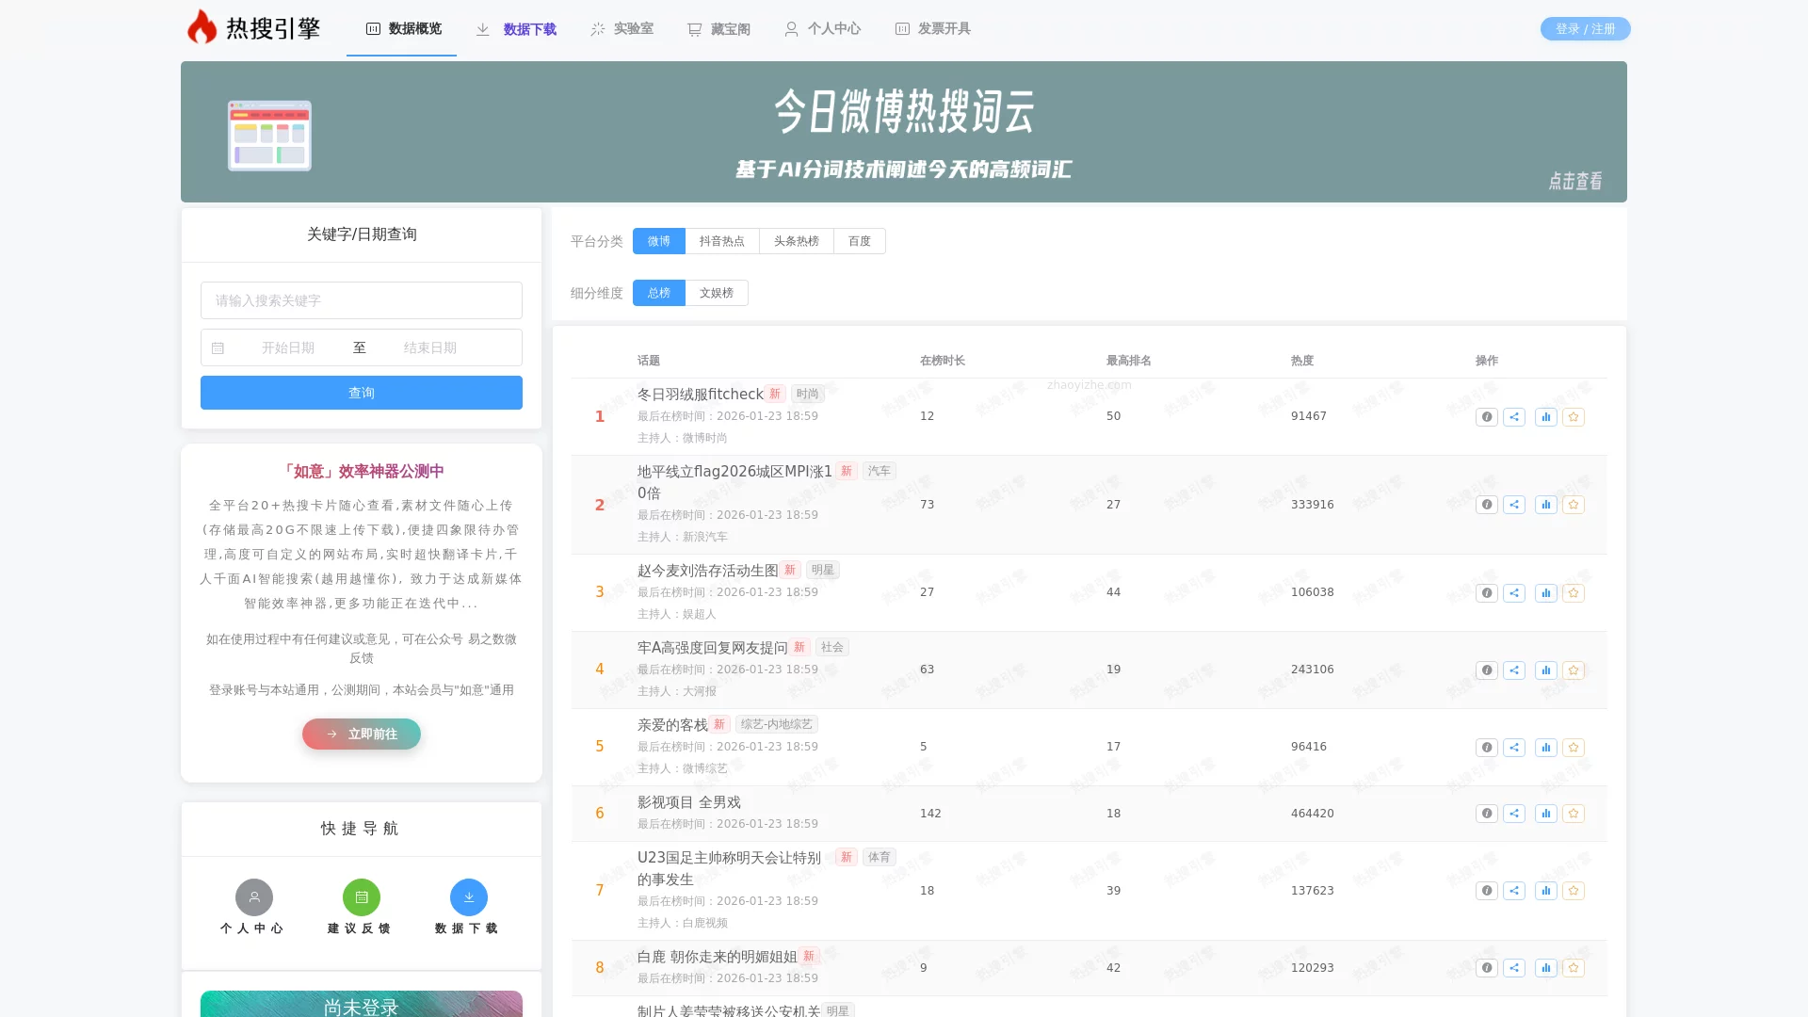Click the 个人中心 circle icon in 快捷导航
This screenshot has height=1017, width=1808.
[252, 896]
